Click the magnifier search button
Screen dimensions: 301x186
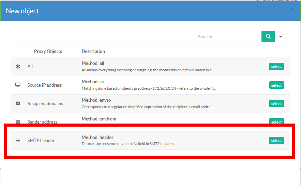(x=268, y=37)
